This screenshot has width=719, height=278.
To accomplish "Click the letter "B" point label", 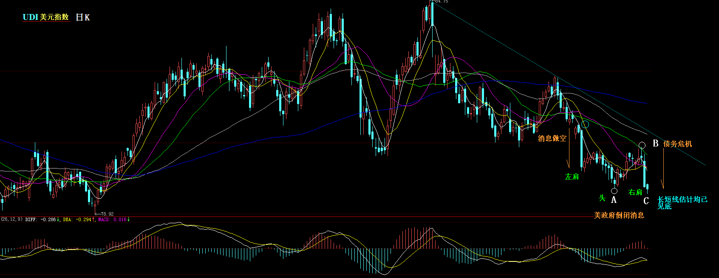I will [x=655, y=143].
